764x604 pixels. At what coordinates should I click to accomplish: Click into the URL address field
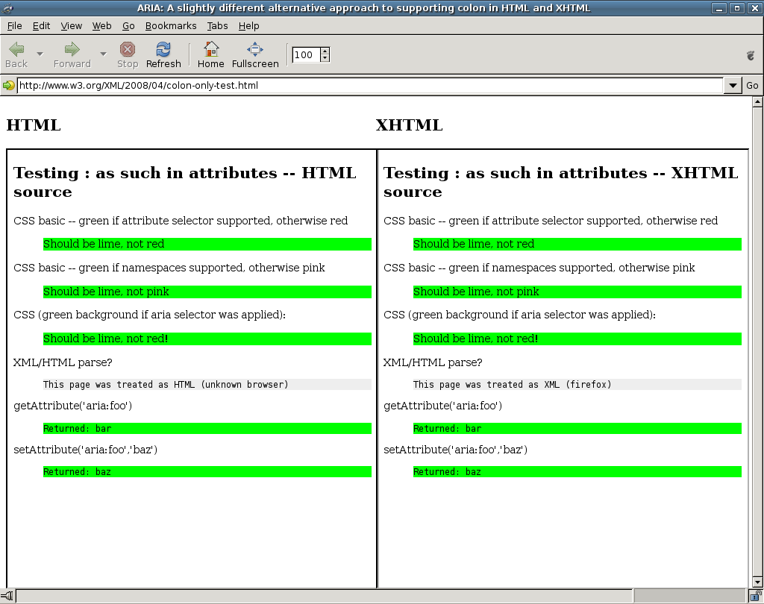[370, 86]
